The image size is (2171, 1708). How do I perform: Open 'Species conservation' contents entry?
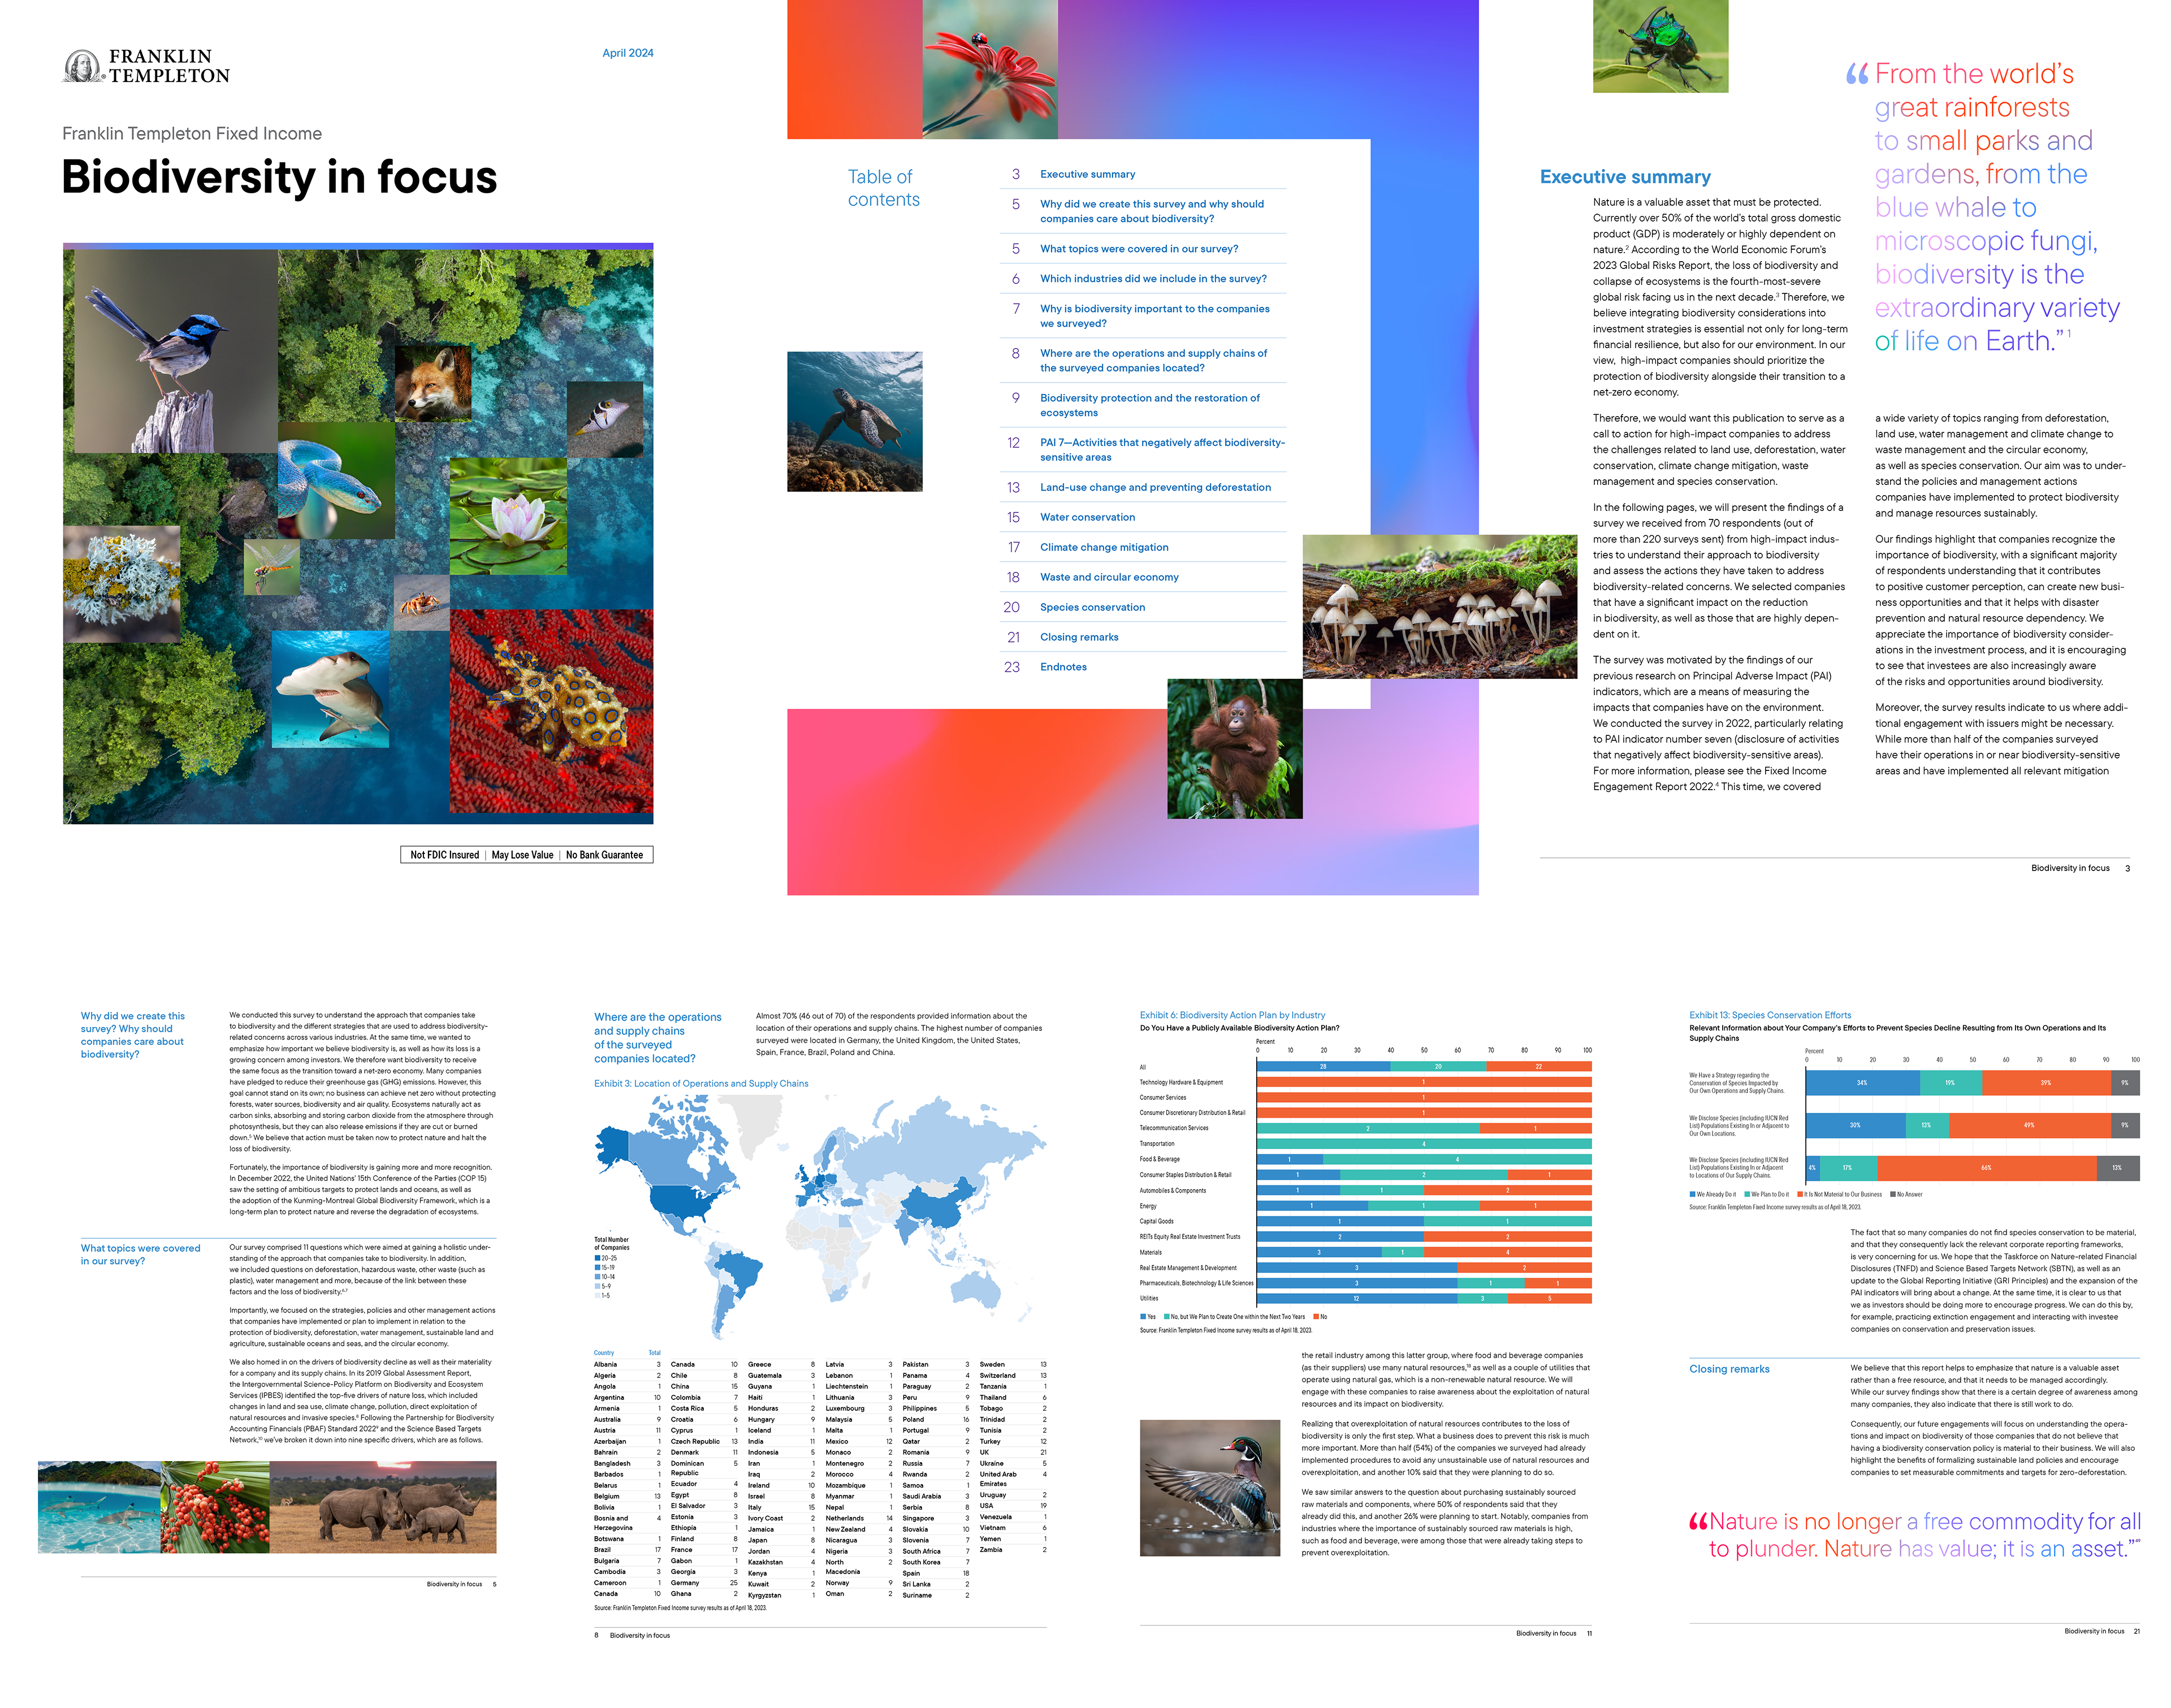point(1092,607)
